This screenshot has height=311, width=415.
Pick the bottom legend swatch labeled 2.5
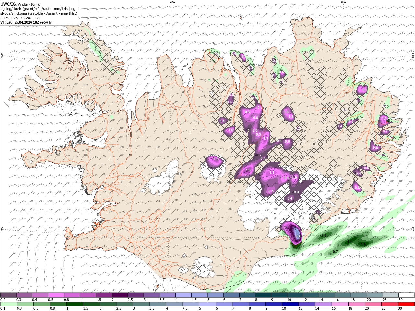click(124, 304)
